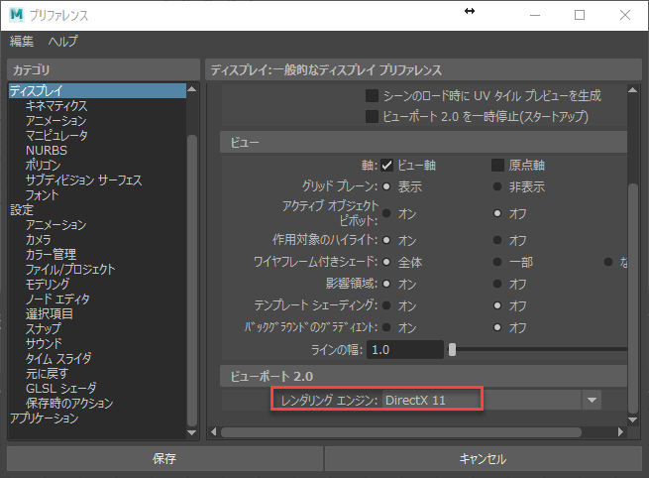Maximize the プリファレンス window

[x=580, y=15]
